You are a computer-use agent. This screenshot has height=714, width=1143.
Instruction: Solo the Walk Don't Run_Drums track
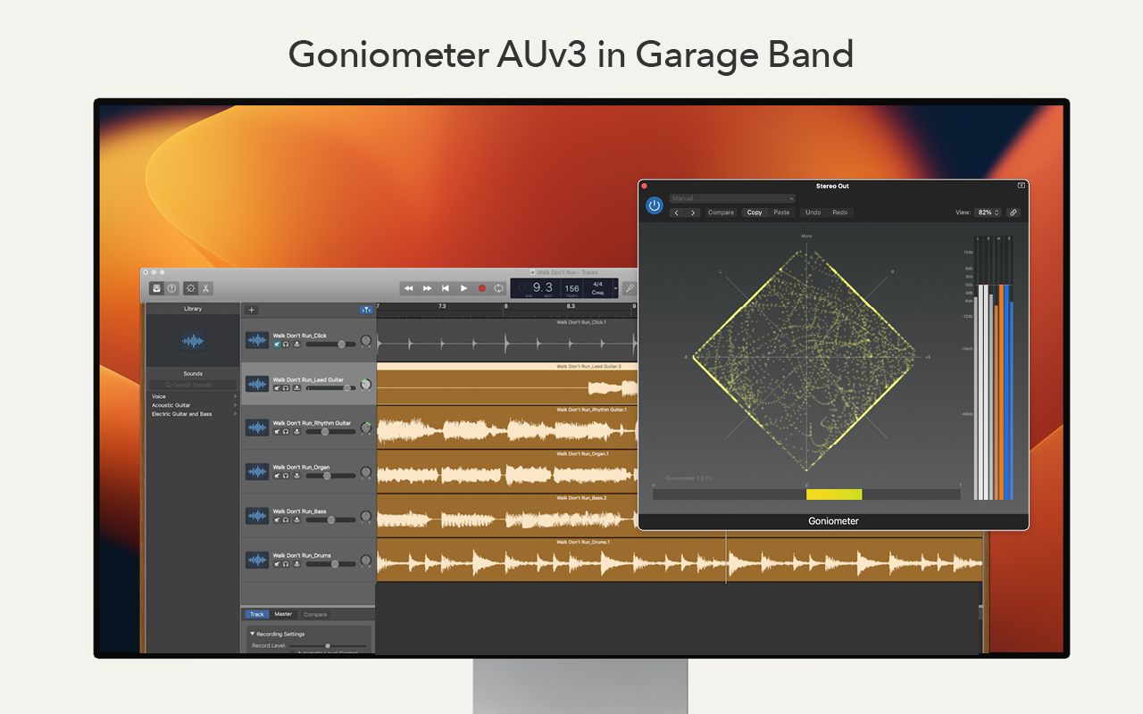(286, 563)
